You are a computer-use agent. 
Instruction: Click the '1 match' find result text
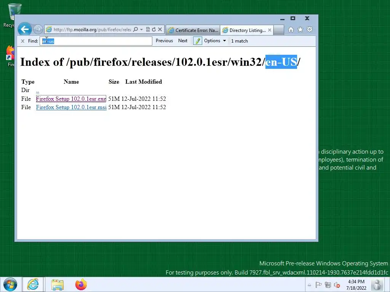(x=239, y=41)
